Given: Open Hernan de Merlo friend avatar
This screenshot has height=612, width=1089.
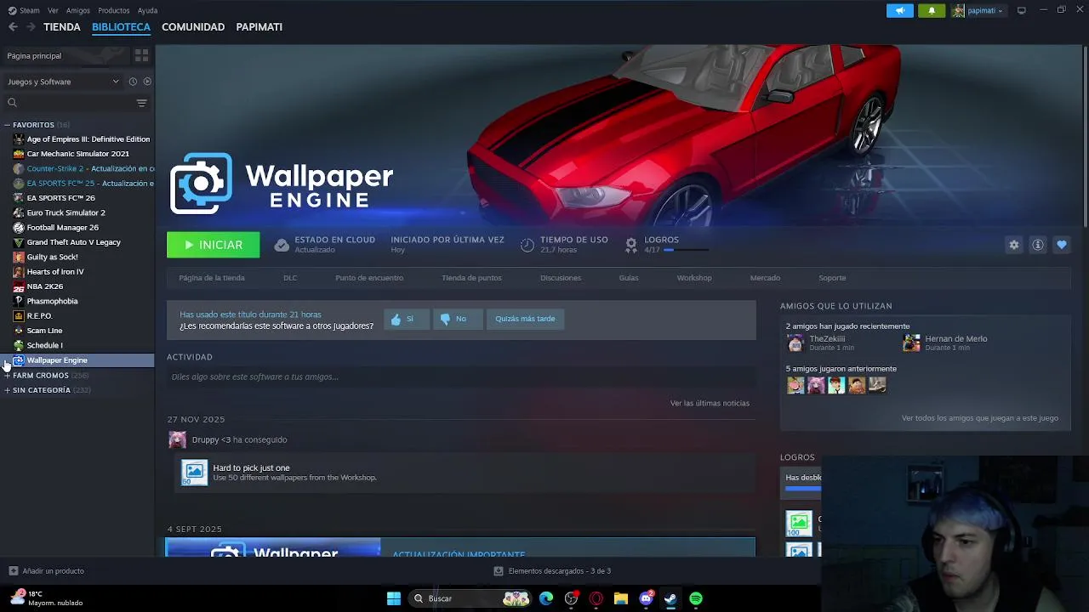Looking at the screenshot, I should tap(911, 343).
